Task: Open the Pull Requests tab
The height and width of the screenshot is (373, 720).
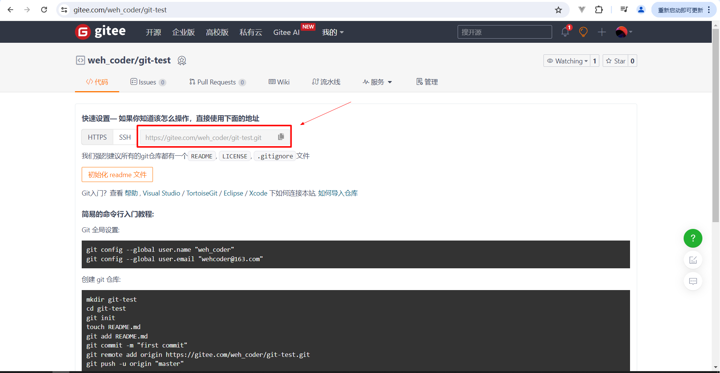Action: pos(217,82)
